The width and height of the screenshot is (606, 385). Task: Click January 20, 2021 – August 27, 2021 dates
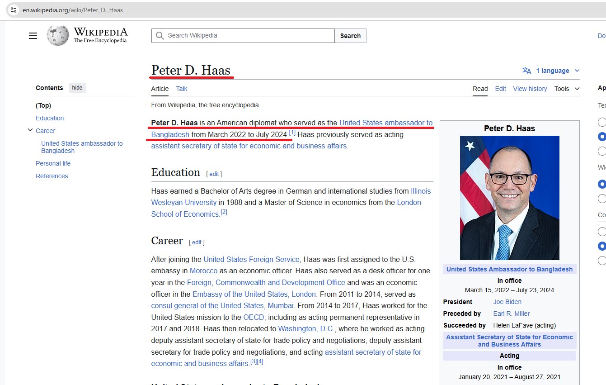509,377
